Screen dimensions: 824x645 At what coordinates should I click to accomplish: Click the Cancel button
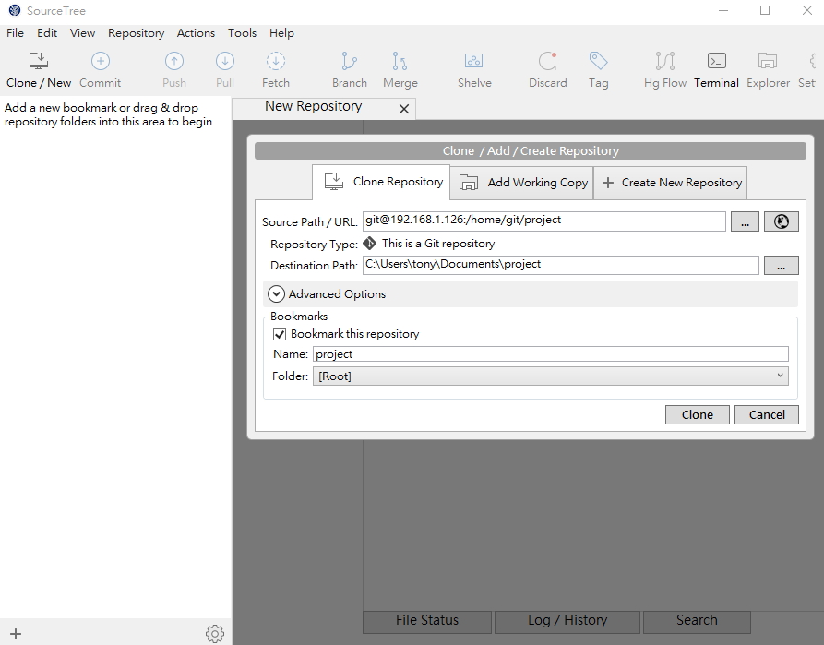766,414
